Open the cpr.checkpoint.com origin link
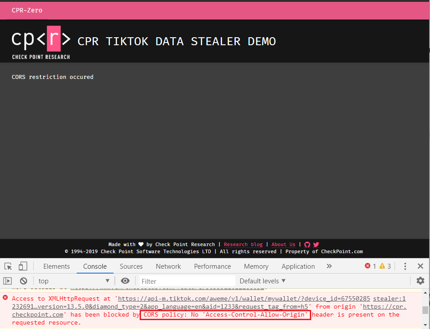The image size is (430, 329). coord(385,307)
